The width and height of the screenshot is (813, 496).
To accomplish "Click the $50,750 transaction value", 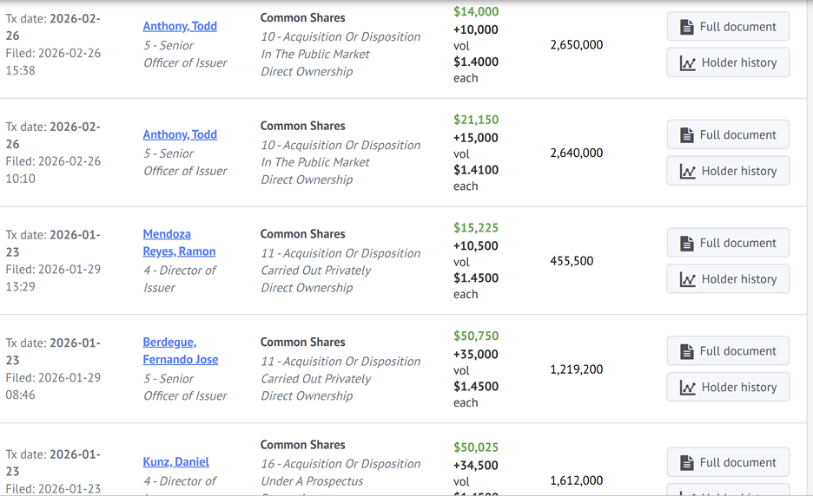I will [x=476, y=336].
